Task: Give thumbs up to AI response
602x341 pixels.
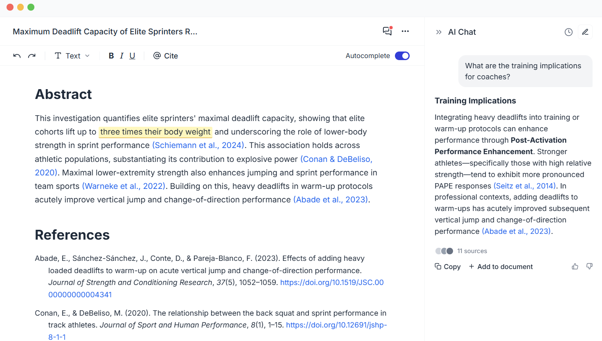Action: point(575,267)
